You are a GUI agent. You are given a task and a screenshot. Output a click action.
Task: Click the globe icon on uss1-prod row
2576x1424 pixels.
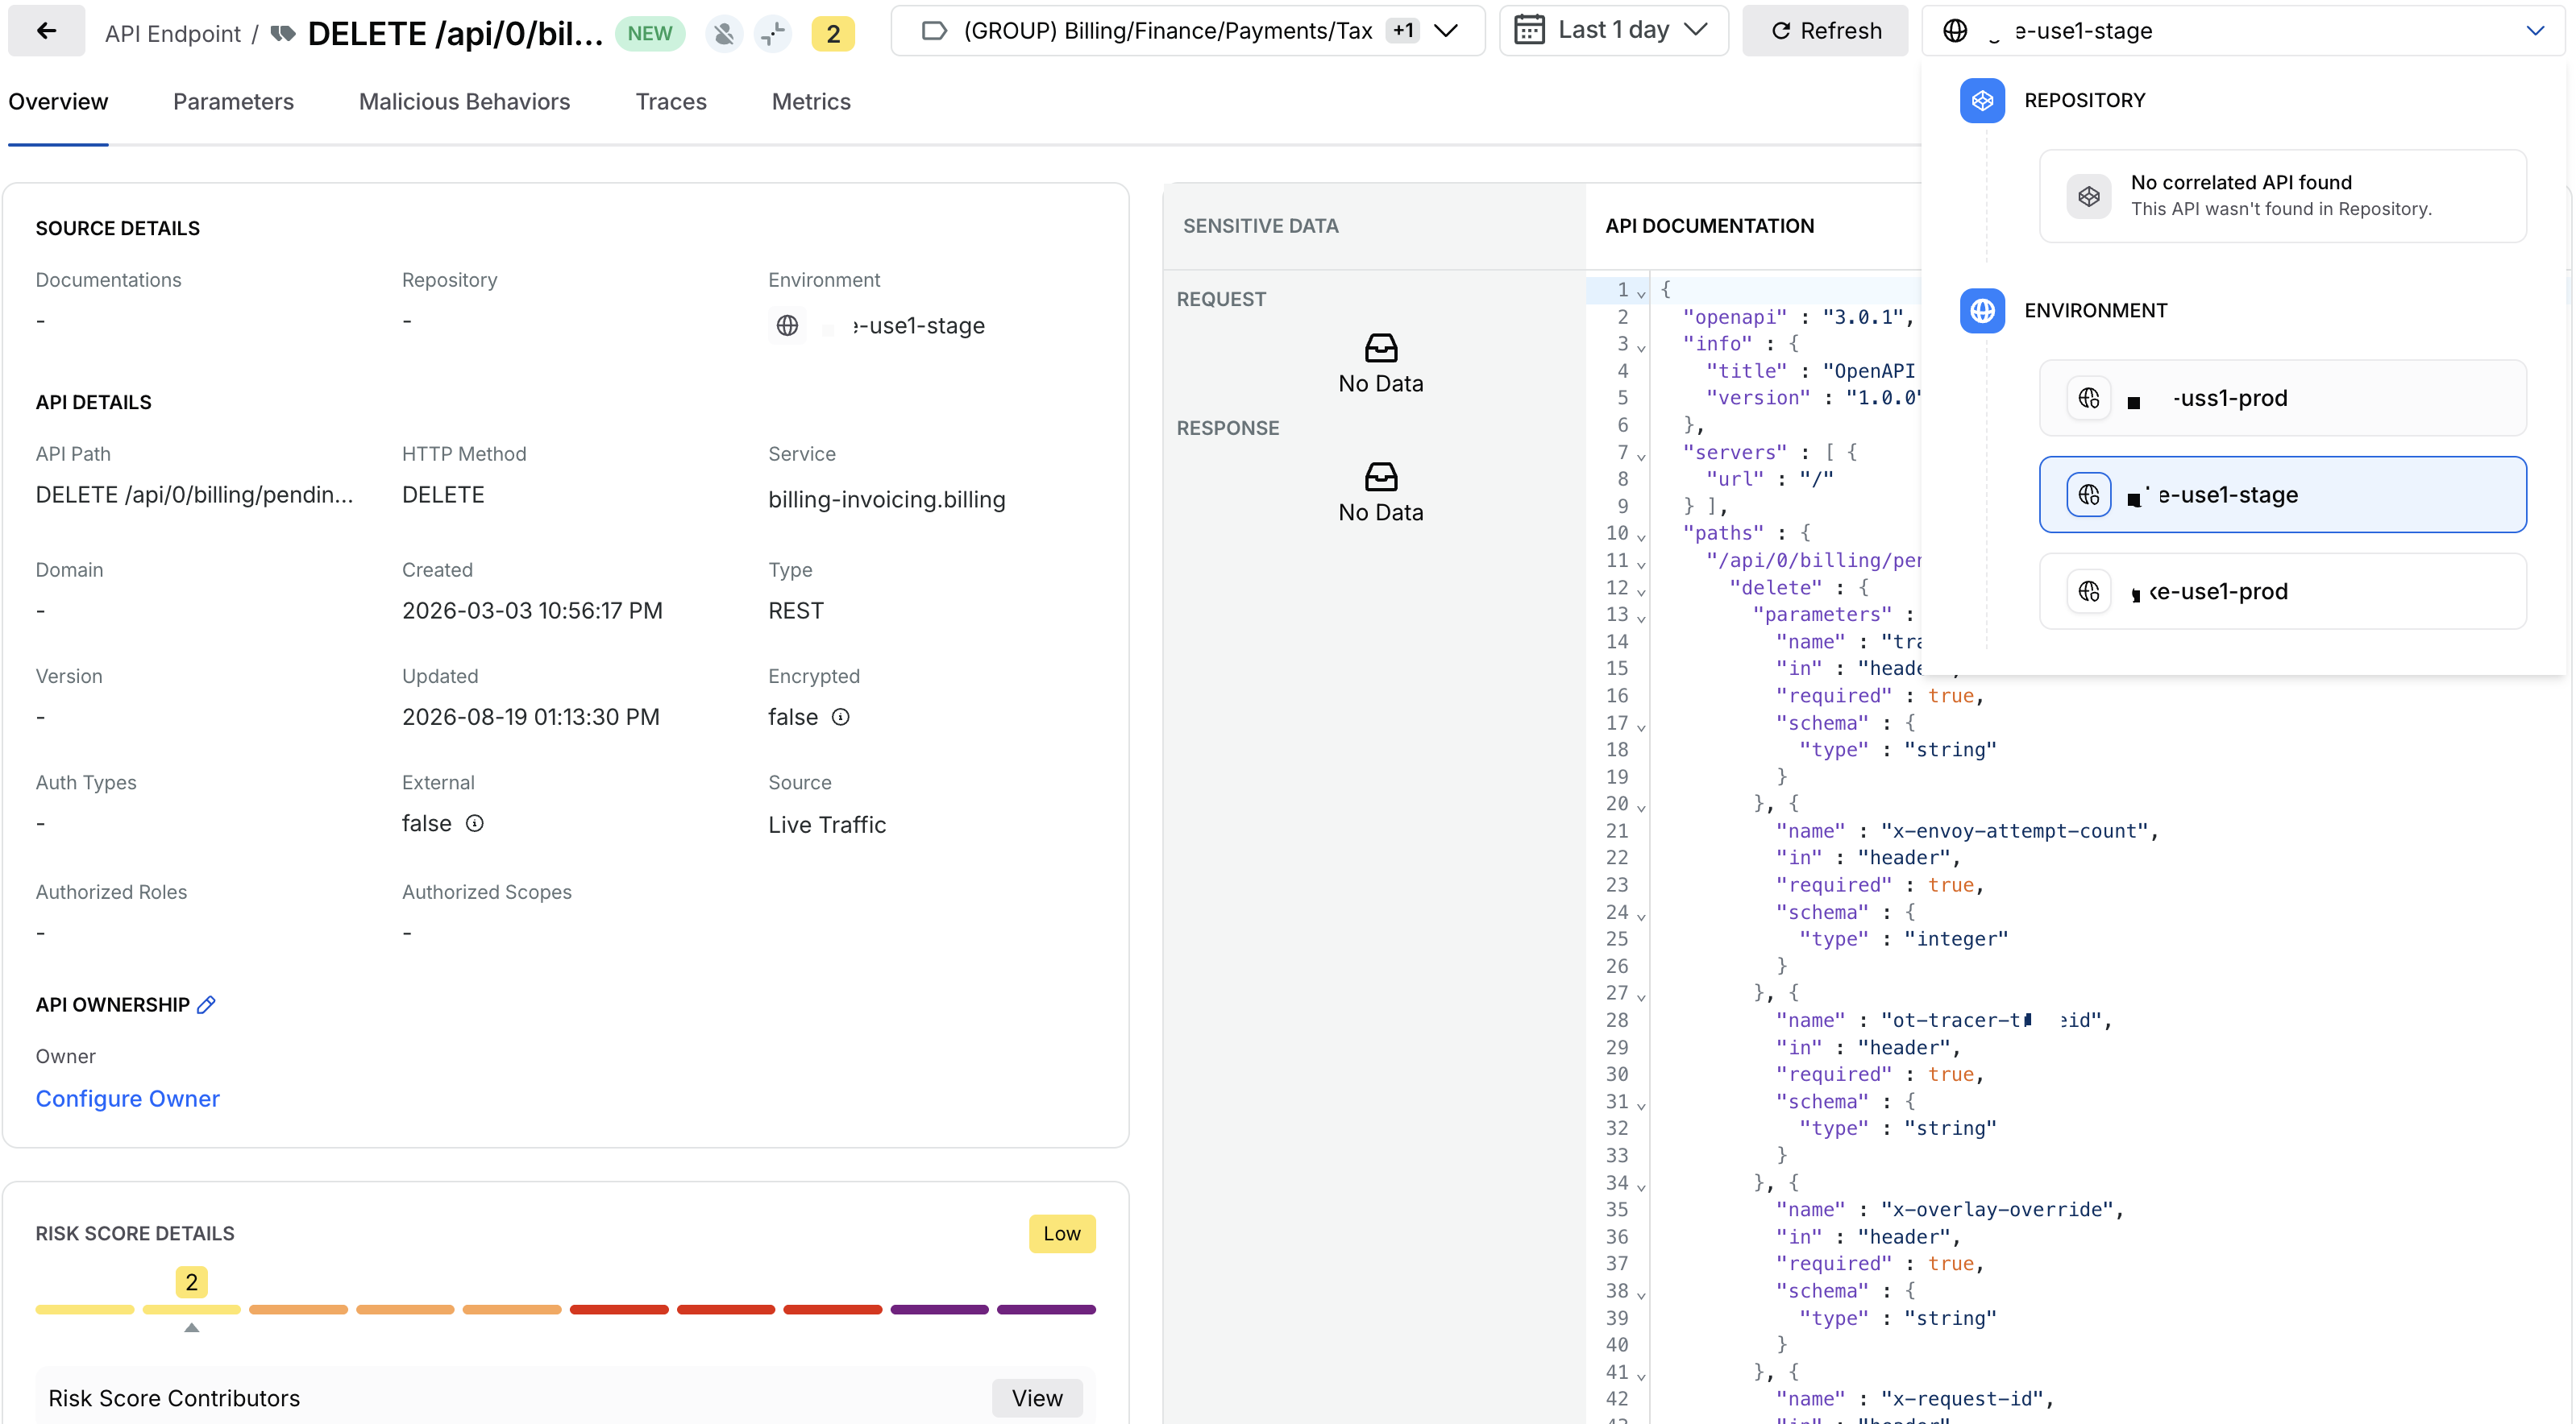click(x=2089, y=398)
